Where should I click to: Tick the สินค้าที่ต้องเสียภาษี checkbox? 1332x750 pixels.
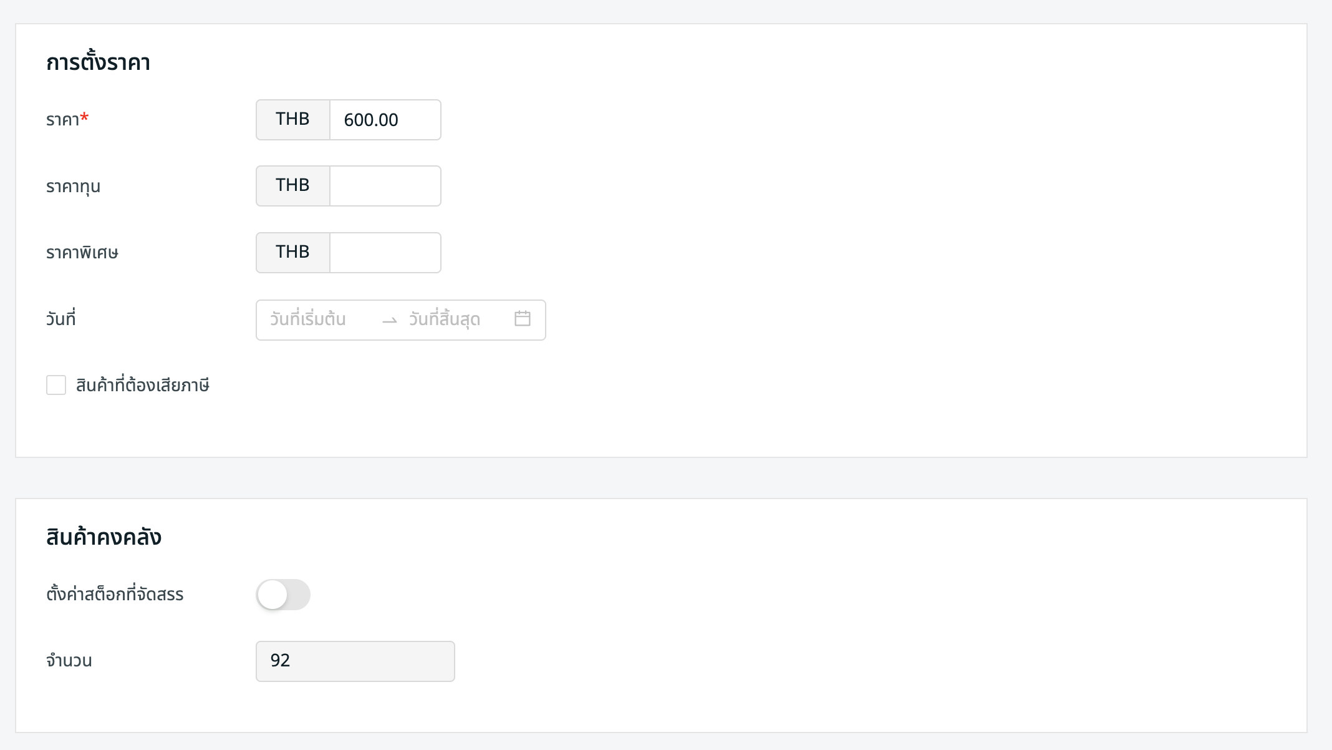tap(56, 385)
